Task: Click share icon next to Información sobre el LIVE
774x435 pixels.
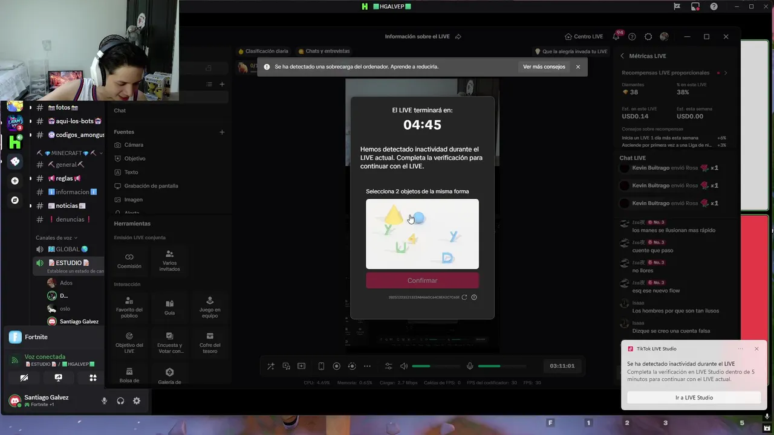Action: [x=458, y=36]
